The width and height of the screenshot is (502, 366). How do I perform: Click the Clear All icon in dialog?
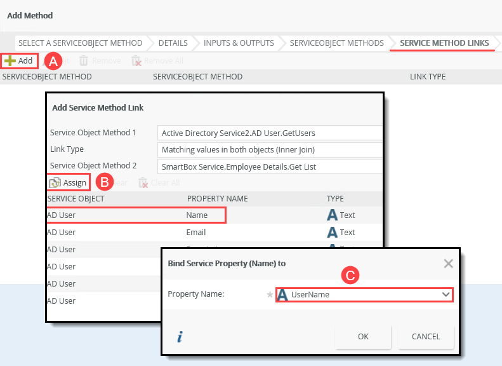[143, 183]
